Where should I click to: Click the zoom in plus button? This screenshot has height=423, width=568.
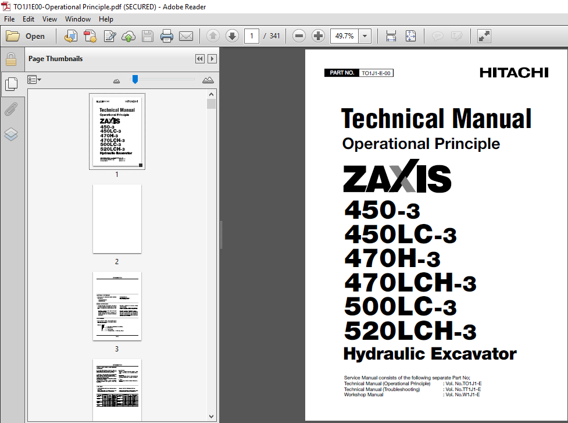click(318, 36)
